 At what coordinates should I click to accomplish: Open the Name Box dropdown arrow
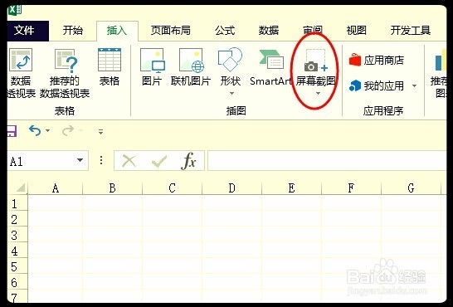coord(80,160)
